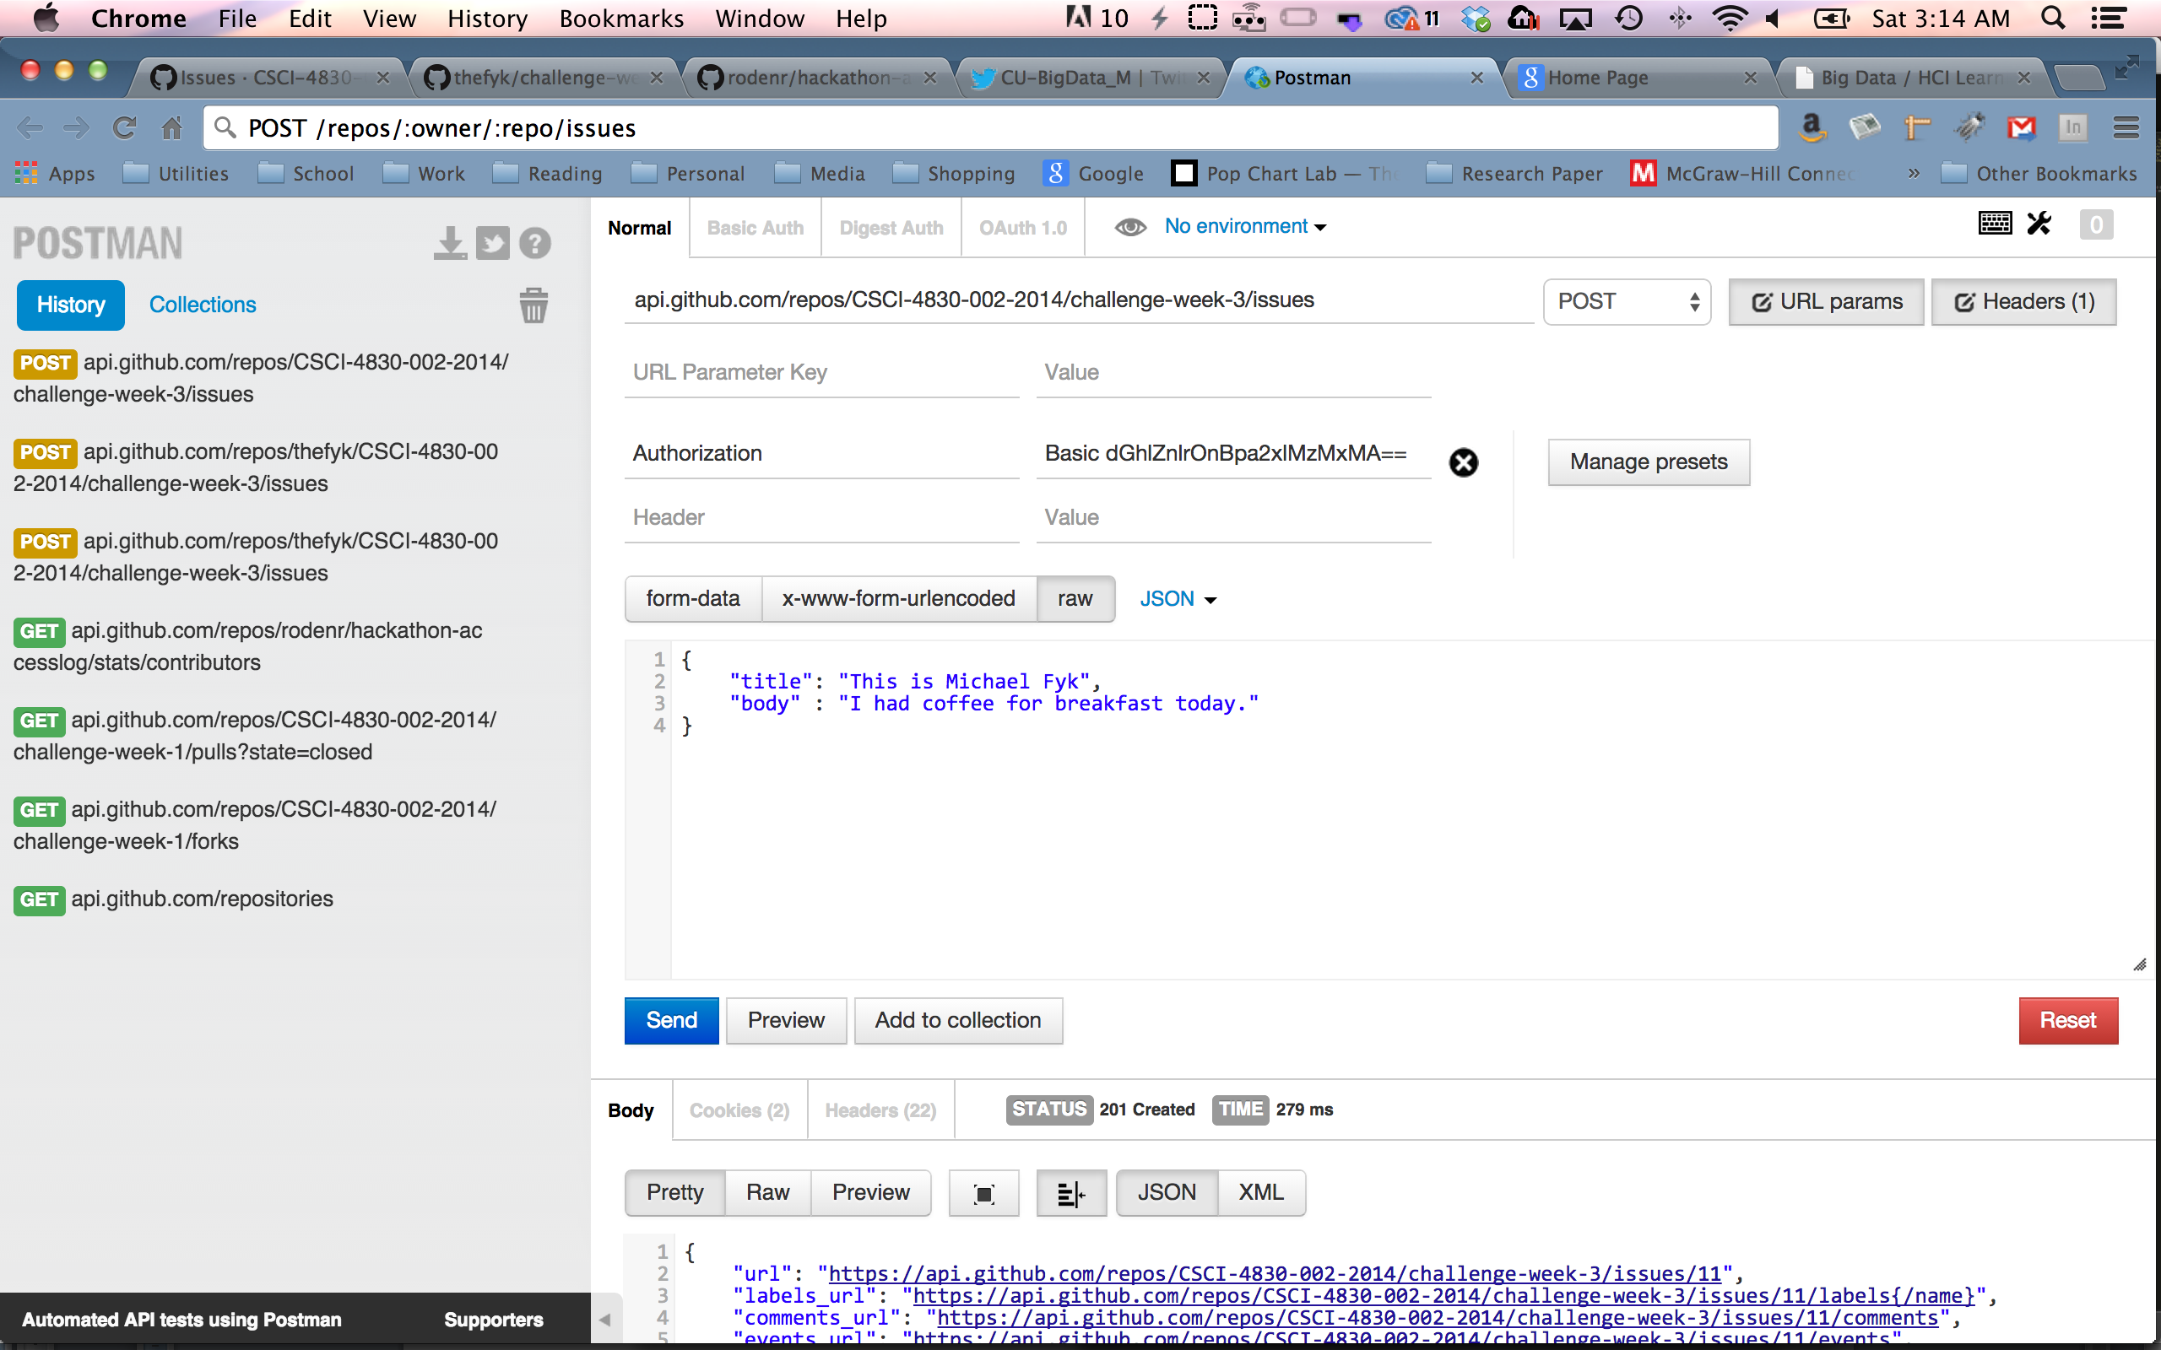Click Add to collection button
Image resolution: width=2161 pixels, height=1350 pixels.
coord(958,1021)
